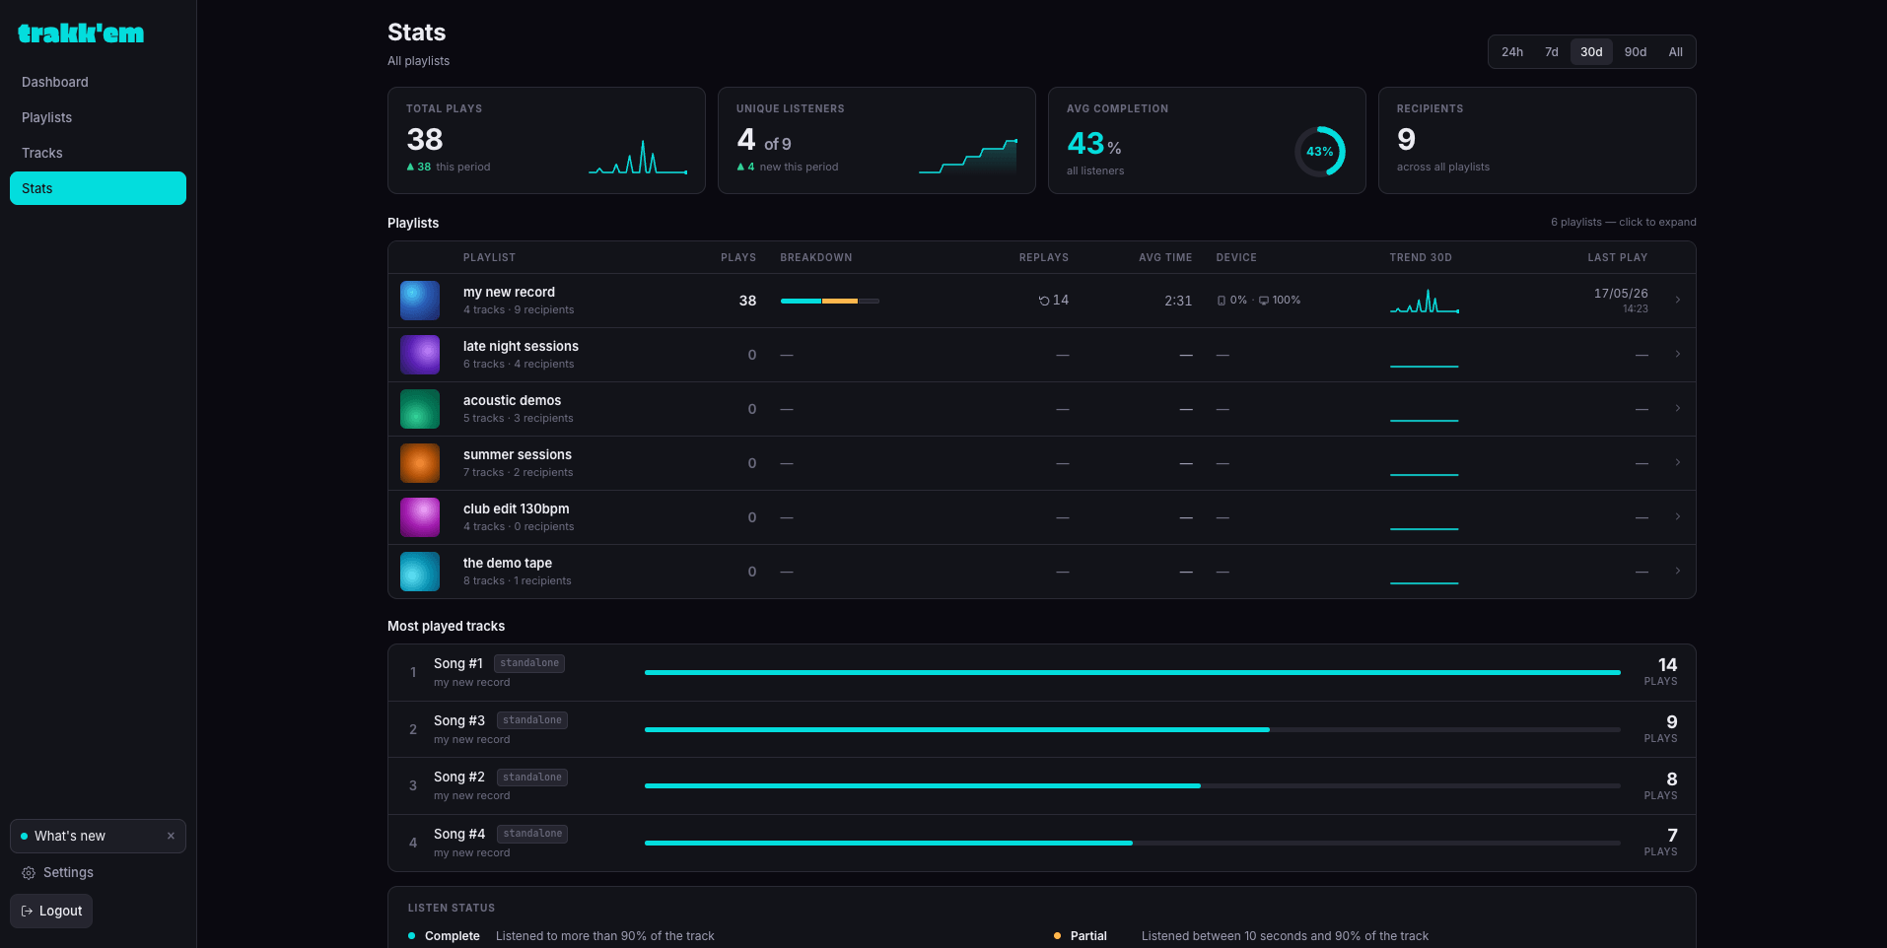Image resolution: width=1887 pixels, height=948 pixels.
Task: Click my new record breakdown bar
Action: 830,301
